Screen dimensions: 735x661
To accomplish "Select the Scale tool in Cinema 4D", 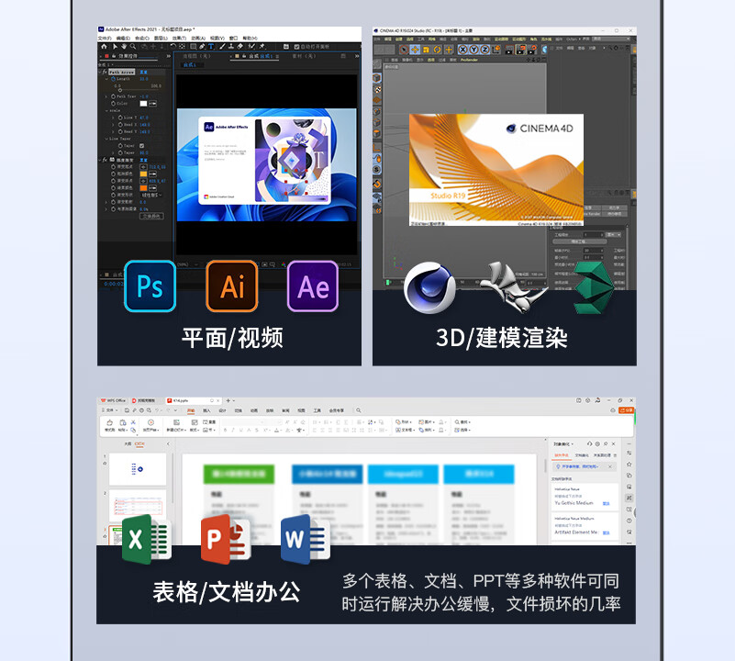I will click(x=426, y=50).
